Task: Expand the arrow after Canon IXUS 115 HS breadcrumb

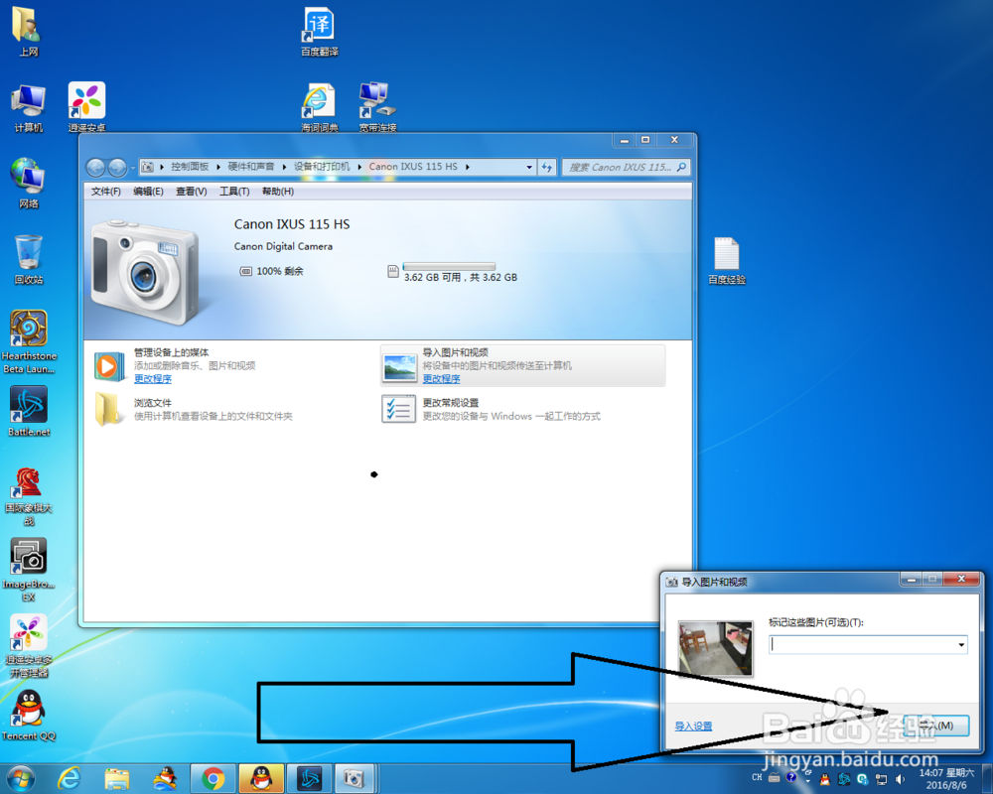Action: 468,167
